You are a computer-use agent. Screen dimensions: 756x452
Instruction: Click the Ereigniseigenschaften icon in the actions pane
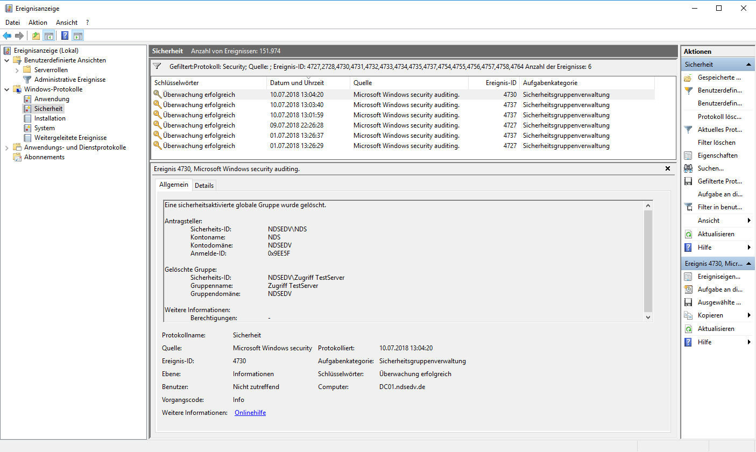tap(688, 277)
